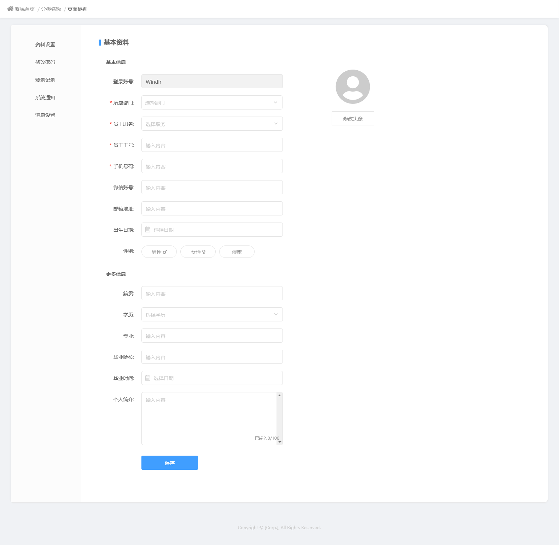Click the default avatar image

(x=353, y=87)
